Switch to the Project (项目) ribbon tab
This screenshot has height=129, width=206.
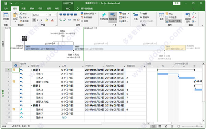[40, 9]
